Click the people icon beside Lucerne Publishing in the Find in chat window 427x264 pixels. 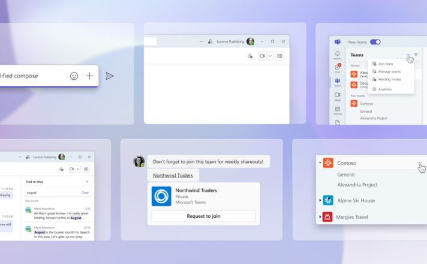point(28,157)
